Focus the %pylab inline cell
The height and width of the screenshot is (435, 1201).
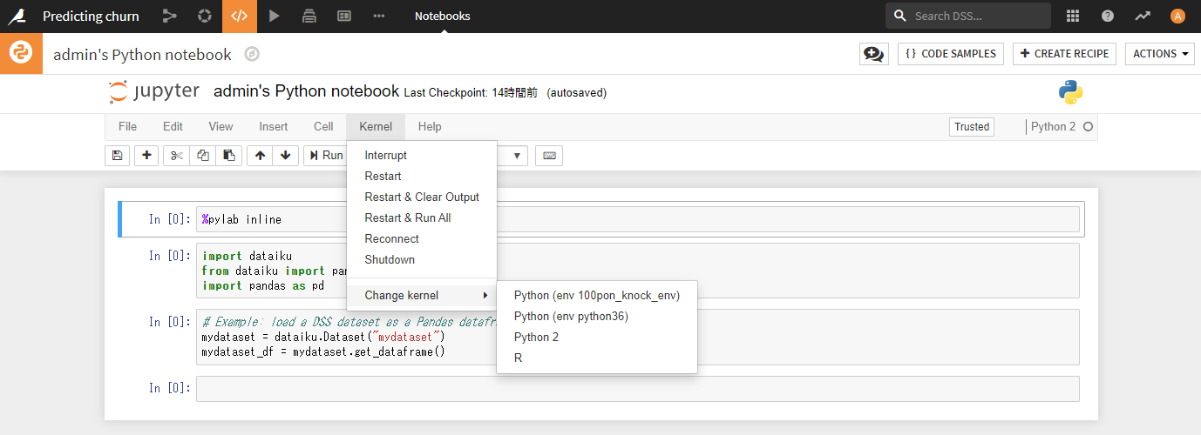(640, 219)
